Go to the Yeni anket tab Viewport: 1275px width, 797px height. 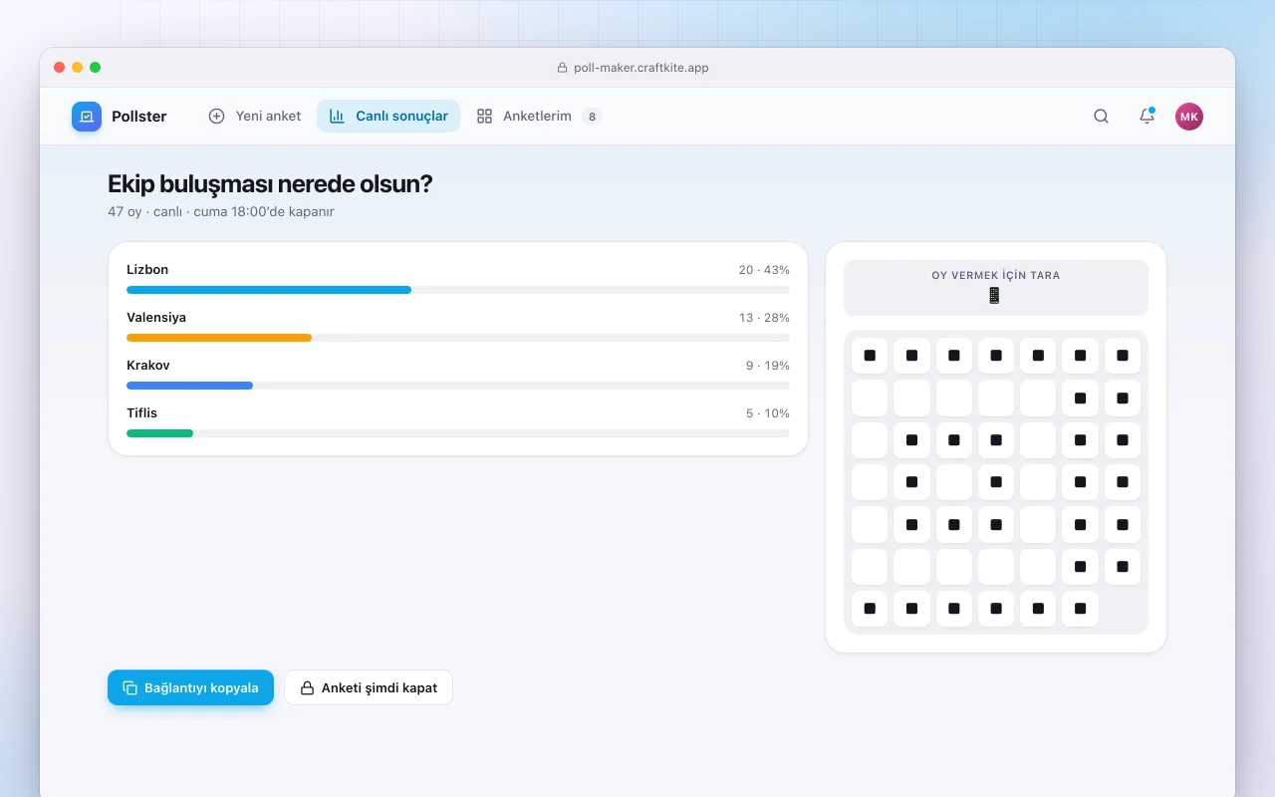point(255,117)
